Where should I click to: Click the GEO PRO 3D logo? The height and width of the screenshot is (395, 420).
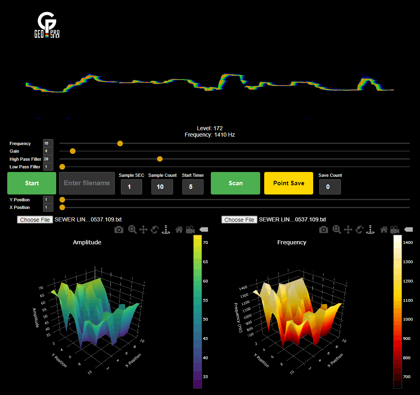[x=47, y=25]
